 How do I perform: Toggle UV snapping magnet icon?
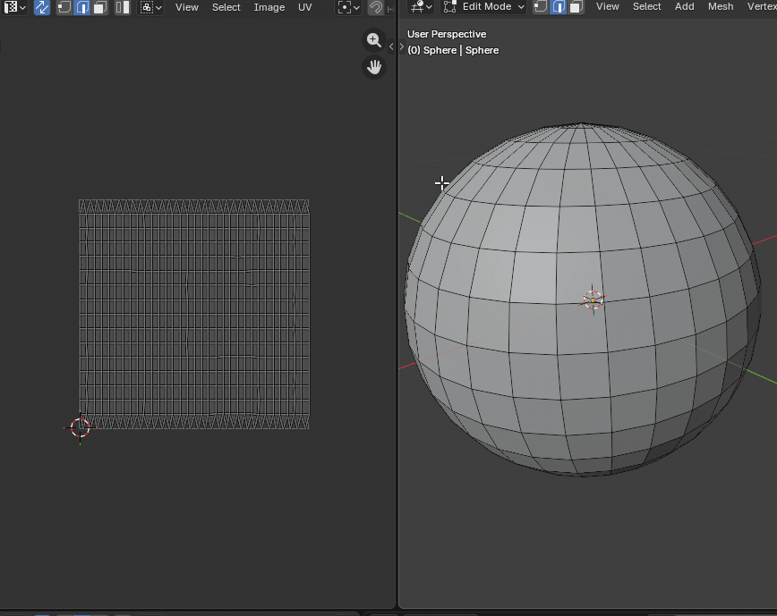[x=376, y=7]
